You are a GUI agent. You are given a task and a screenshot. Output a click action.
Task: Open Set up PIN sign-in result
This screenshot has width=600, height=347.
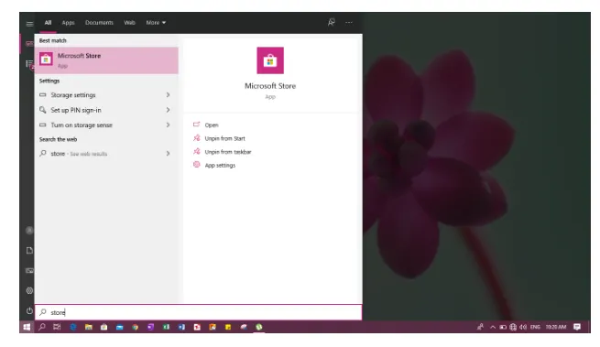coord(106,110)
